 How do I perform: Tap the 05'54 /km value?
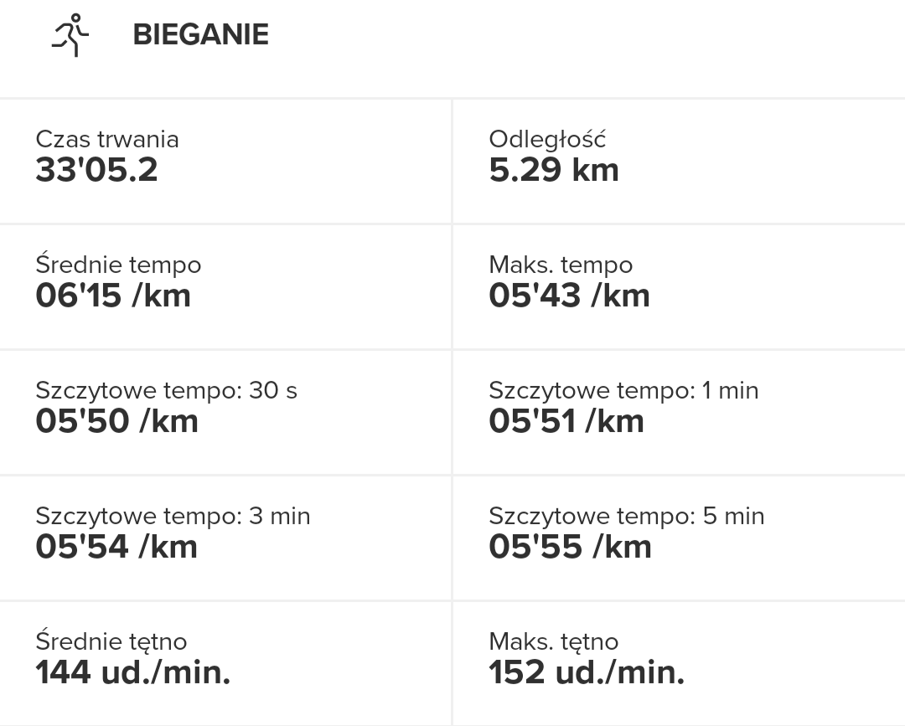[x=116, y=547]
